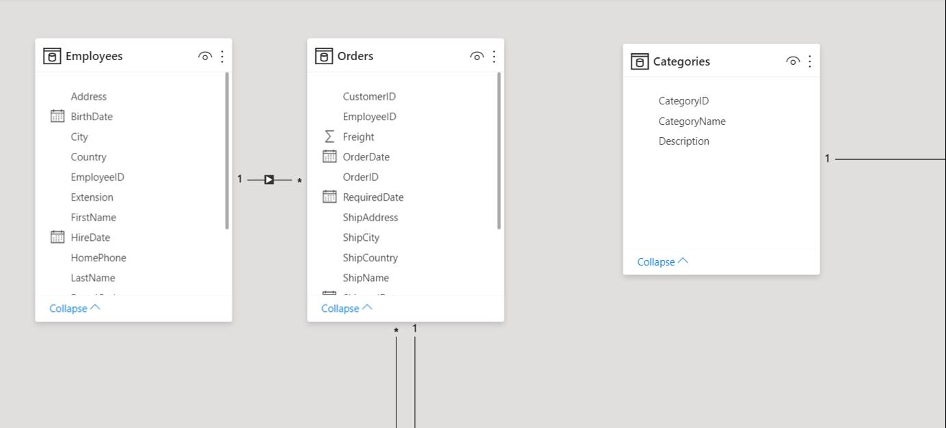Open more options menu for Orders table
This screenshot has height=428, width=946.
click(494, 57)
